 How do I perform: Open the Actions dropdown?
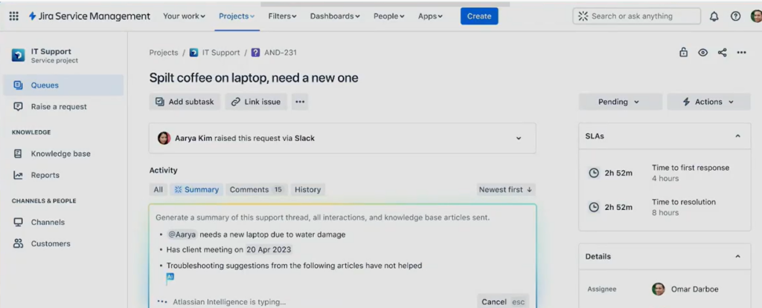coord(708,102)
